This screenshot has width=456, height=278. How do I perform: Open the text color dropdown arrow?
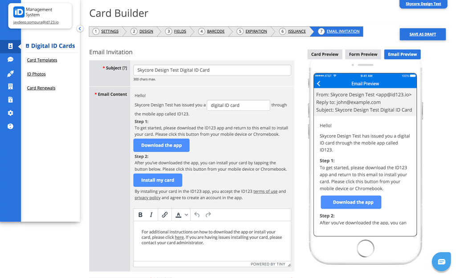(x=187, y=215)
